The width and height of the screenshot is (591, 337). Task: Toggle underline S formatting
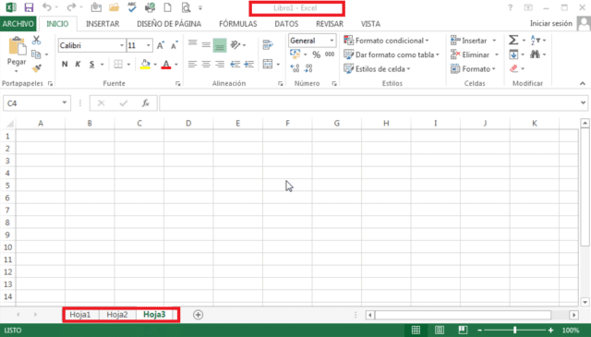pos(91,64)
